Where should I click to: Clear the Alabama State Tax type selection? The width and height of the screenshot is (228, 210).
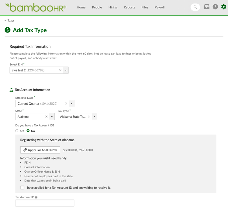[89, 117]
